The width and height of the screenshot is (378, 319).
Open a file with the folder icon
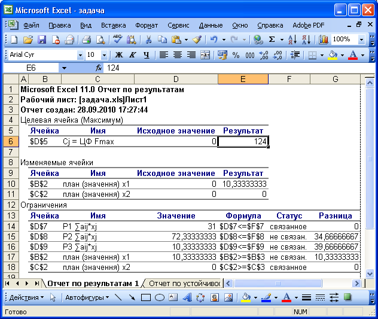click(x=28, y=40)
